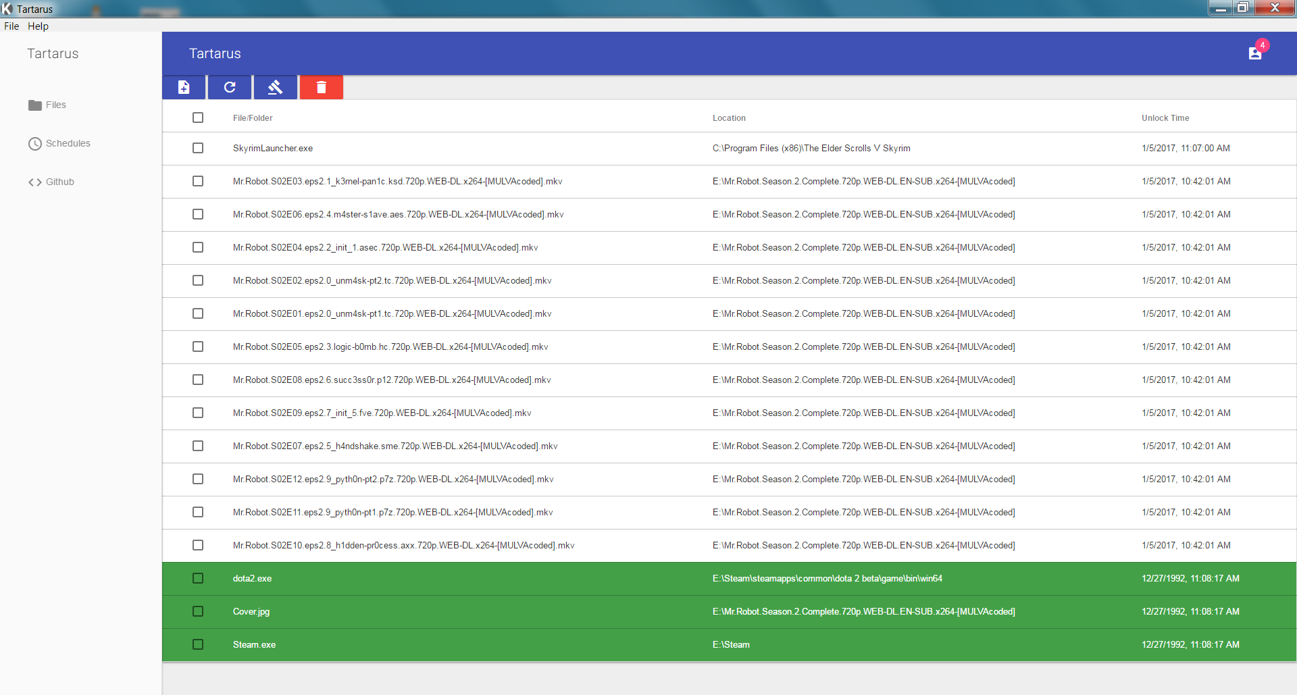Click the Steam.exe row unlock time

[x=1190, y=644]
